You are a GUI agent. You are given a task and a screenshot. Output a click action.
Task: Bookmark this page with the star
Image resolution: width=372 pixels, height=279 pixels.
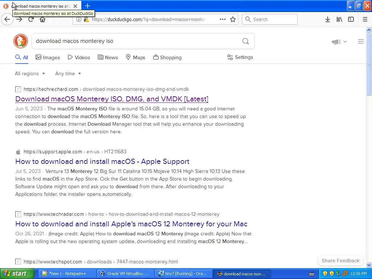point(233,20)
